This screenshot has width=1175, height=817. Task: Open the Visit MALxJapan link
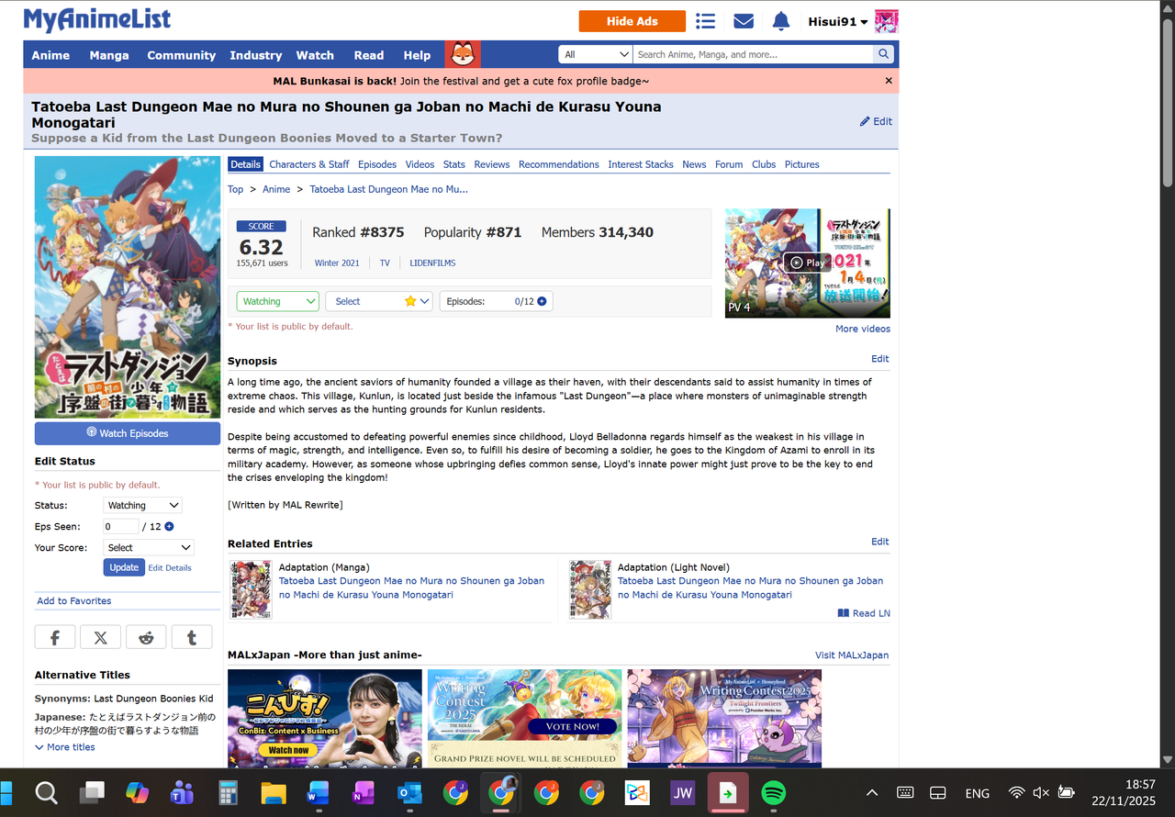(852, 655)
